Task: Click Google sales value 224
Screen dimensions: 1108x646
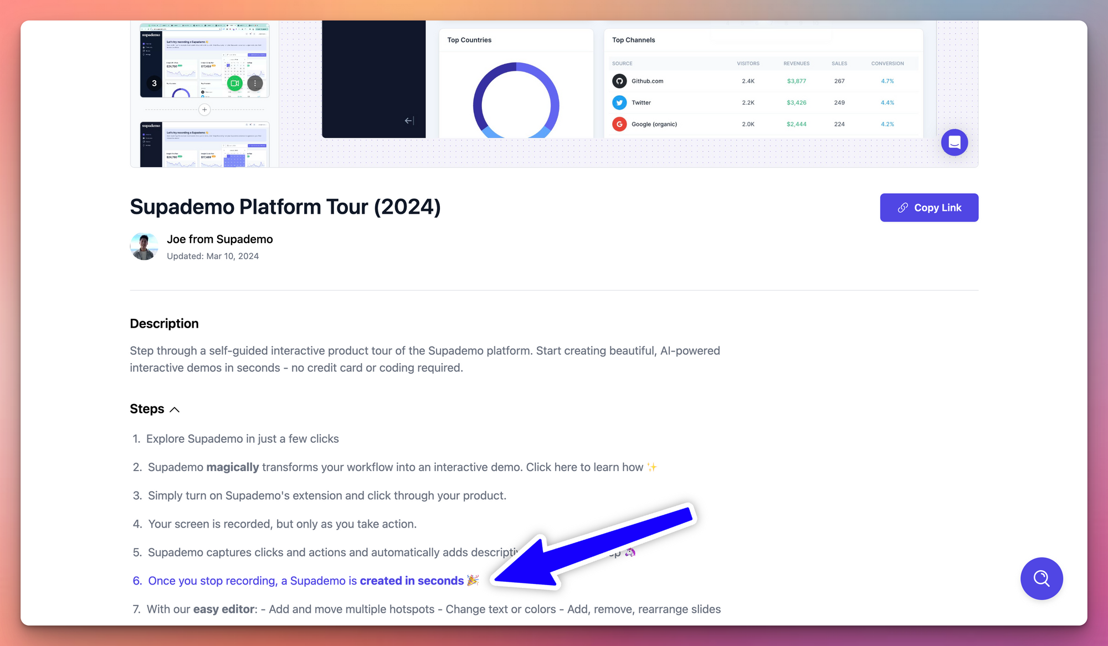Action: 839,124
